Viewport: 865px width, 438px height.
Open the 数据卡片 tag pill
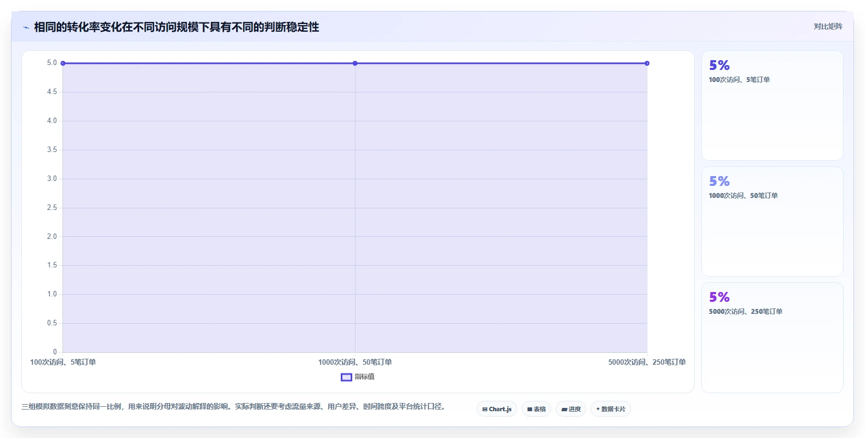pos(611,409)
